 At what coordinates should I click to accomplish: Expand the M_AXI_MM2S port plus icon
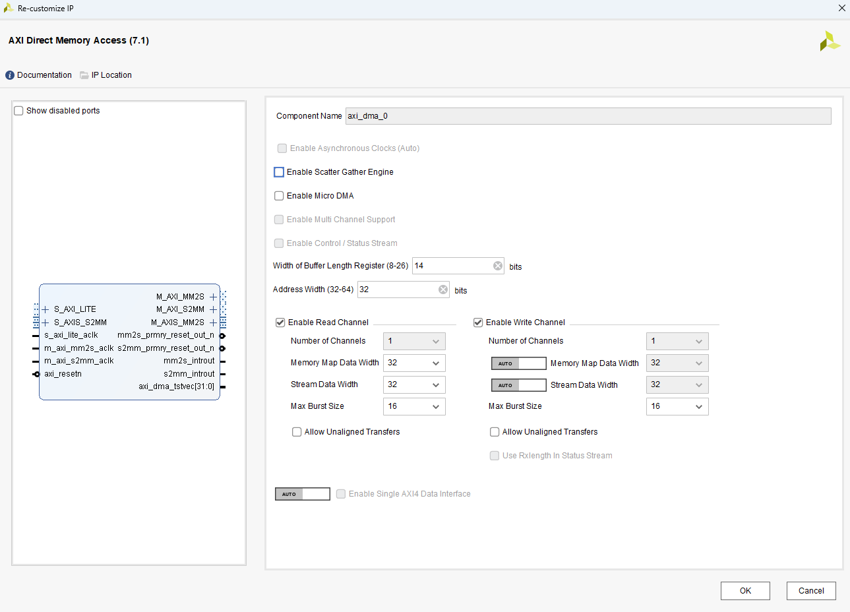pos(213,297)
